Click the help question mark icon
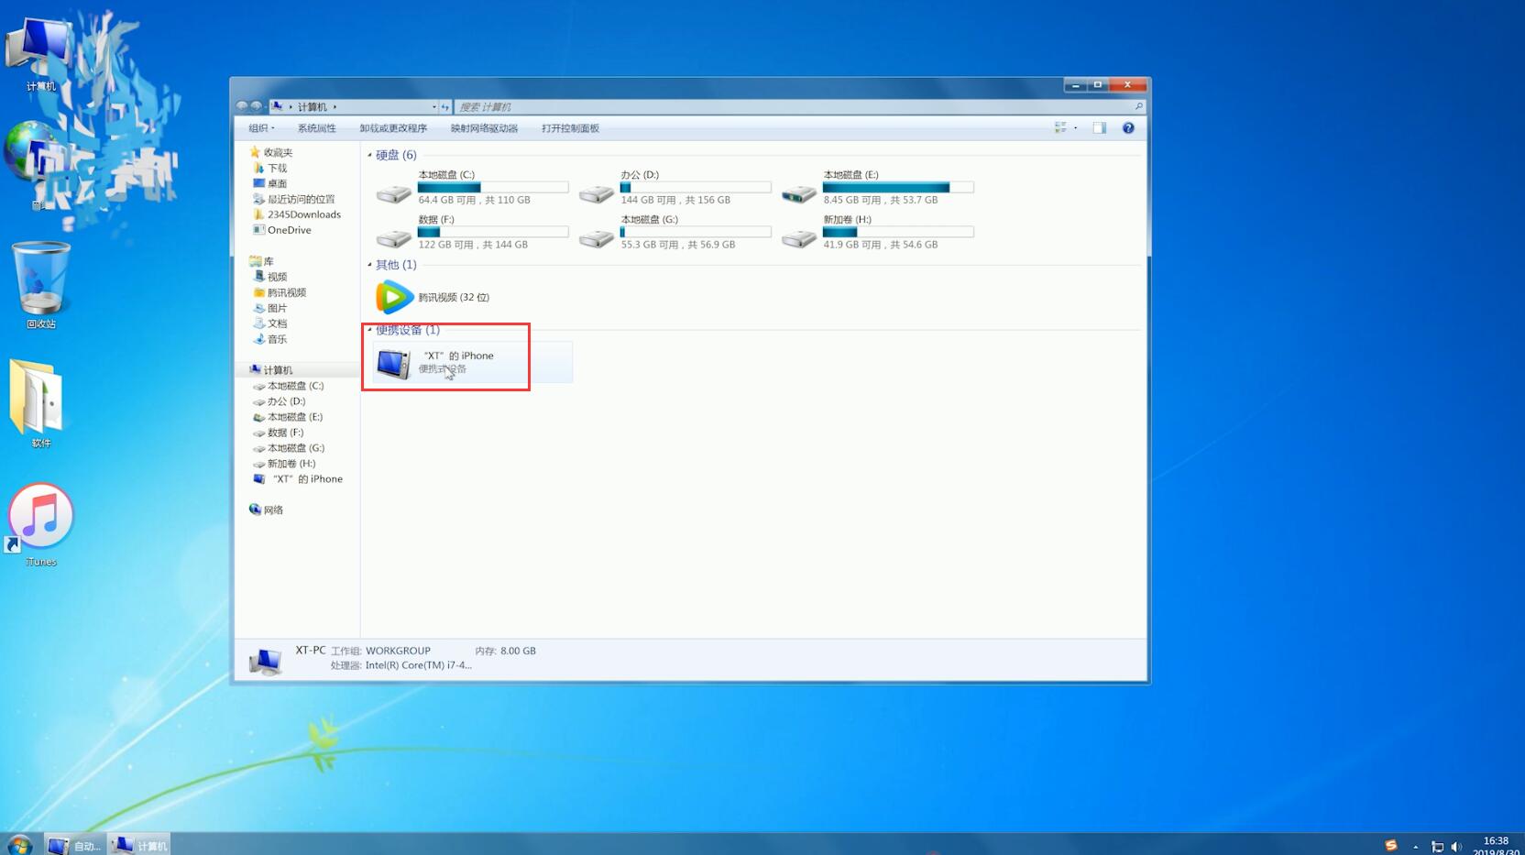1525x855 pixels. pos(1128,128)
